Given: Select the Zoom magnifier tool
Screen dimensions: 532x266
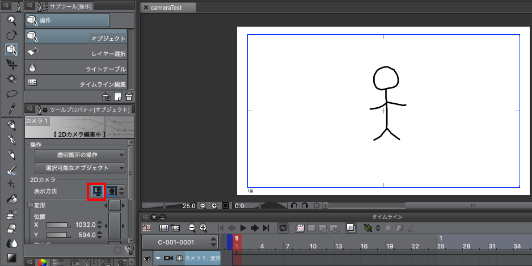Looking at the screenshot, I should point(12,20).
